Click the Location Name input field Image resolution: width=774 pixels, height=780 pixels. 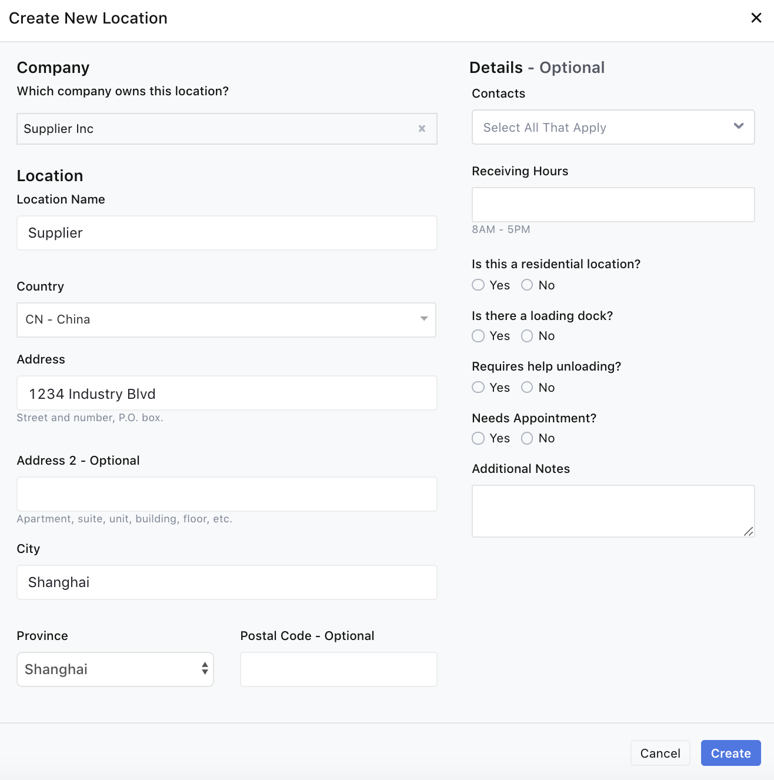tap(226, 233)
